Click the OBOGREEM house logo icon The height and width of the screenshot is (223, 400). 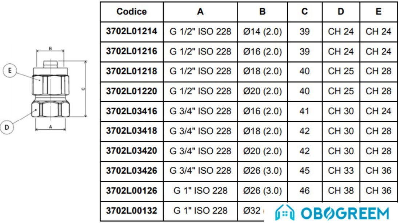(285, 212)
